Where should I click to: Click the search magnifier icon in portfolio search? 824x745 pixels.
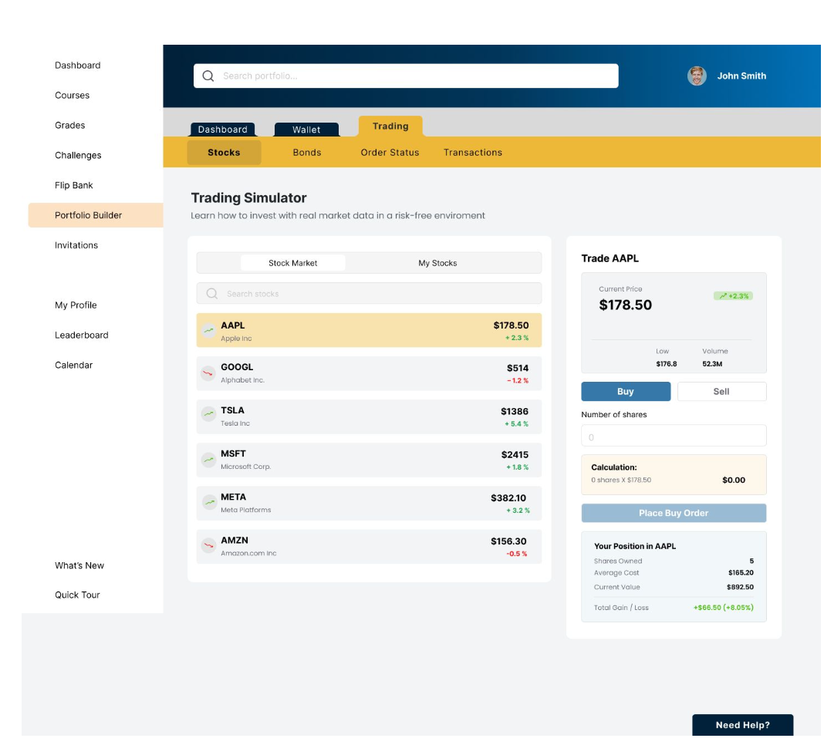coord(208,76)
